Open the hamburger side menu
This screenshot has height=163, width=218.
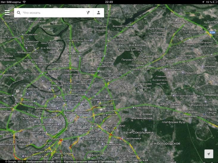7,12
